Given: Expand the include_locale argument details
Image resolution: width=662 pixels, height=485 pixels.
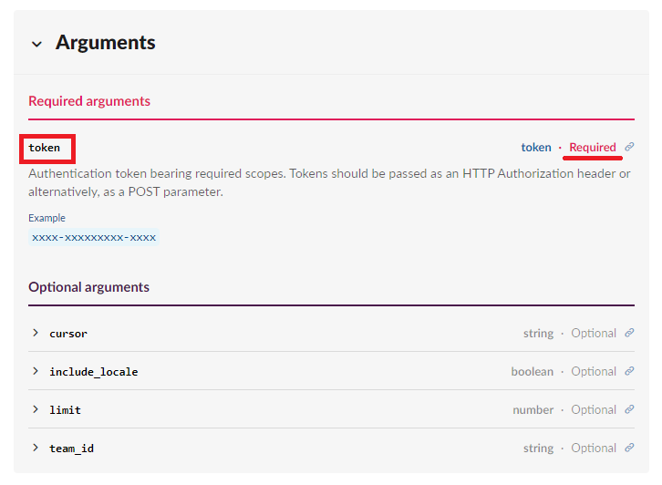Looking at the screenshot, I should 36,372.
